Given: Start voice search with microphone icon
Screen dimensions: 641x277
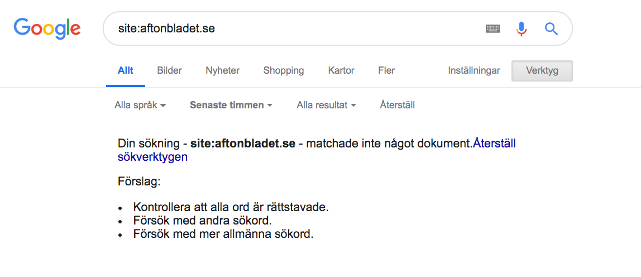Looking at the screenshot, I should click(521, 28).
